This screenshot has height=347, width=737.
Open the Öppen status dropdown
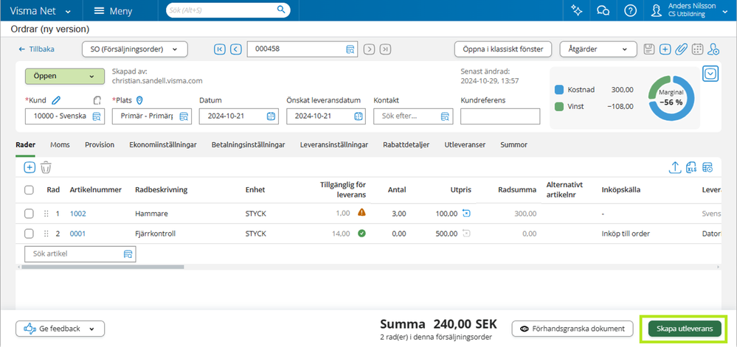(63, 77)
